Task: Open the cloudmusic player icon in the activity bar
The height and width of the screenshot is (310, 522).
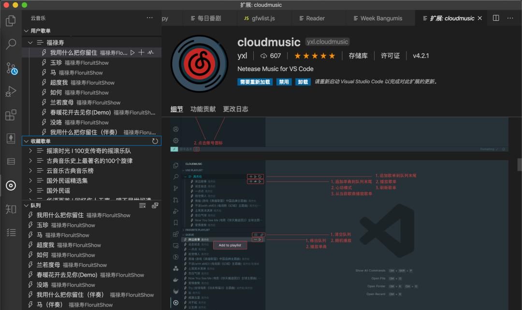Action: click(11, 185)
